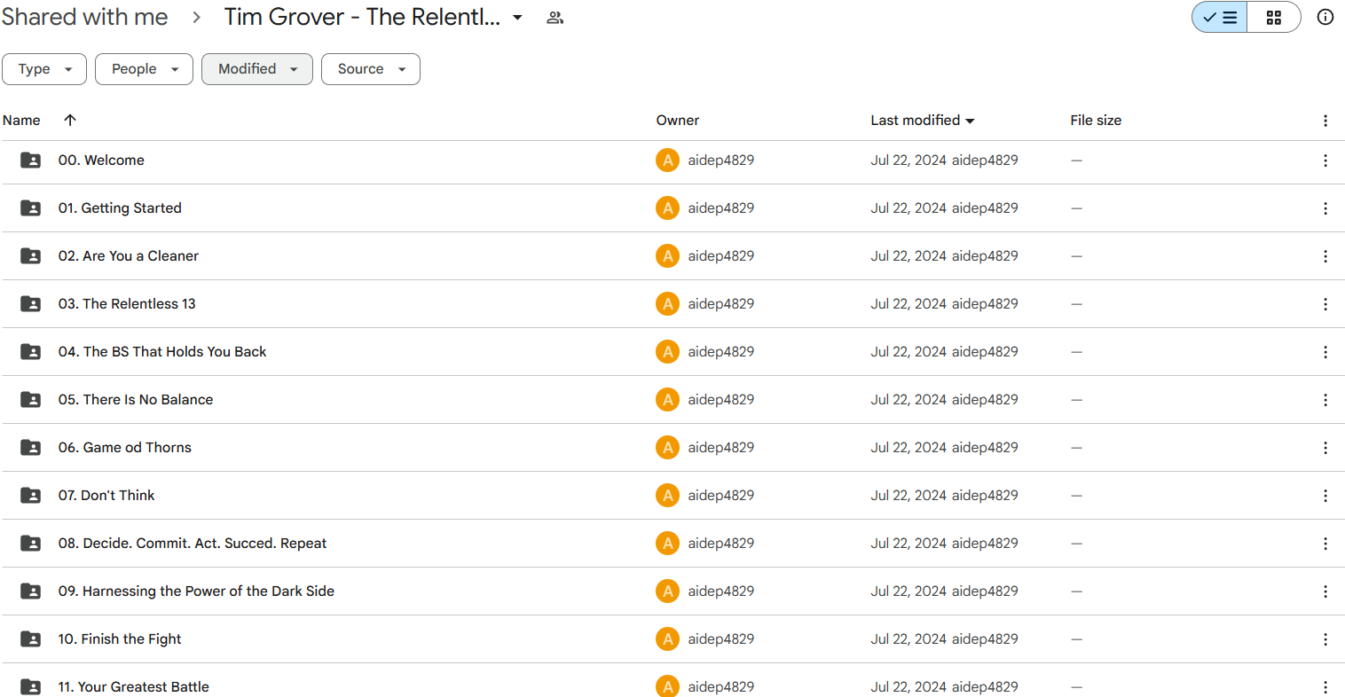Select the 05. There Is No Balance folder
Image resolution: width=1345 pixels, height=697 pixels.
(136, 400)
